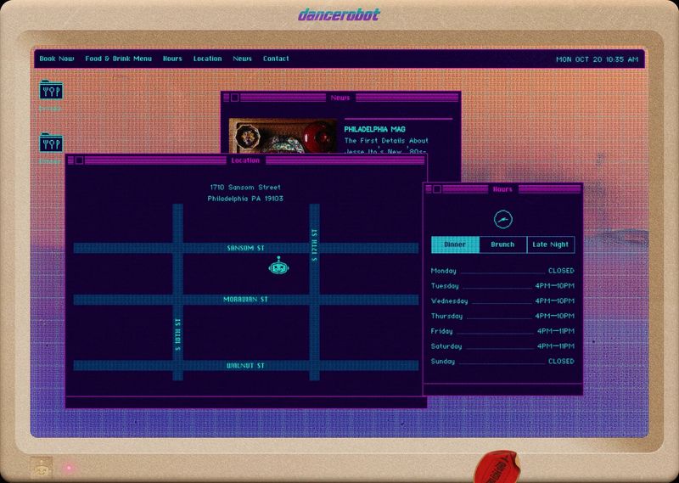
Task: Click the Philadelphia PA 19103 line
Action: pyautogui.click(x=245, y=199)
